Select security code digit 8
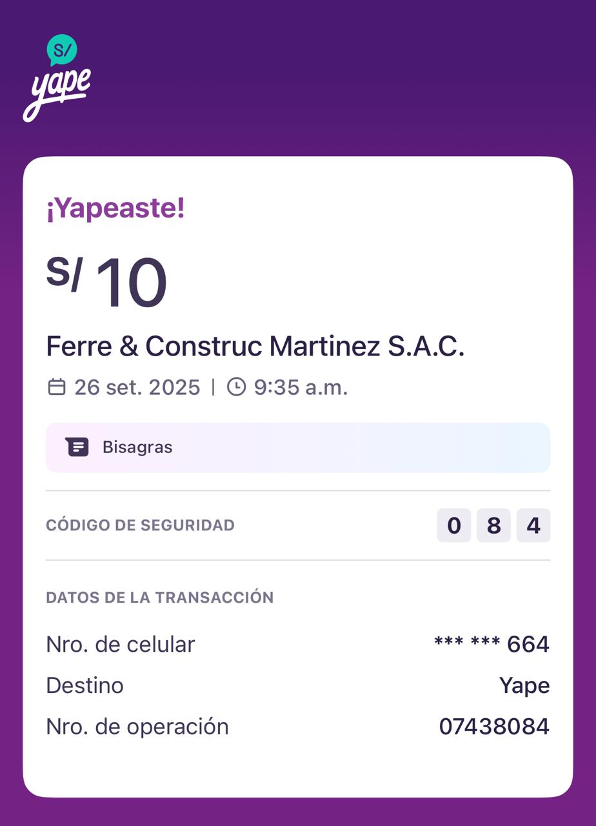 pyautogui.click(x=494, y=525)
